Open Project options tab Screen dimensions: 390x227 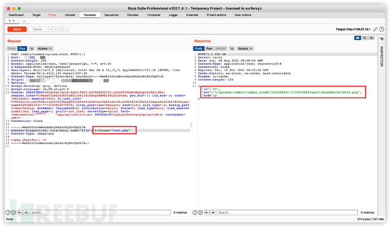216,15
